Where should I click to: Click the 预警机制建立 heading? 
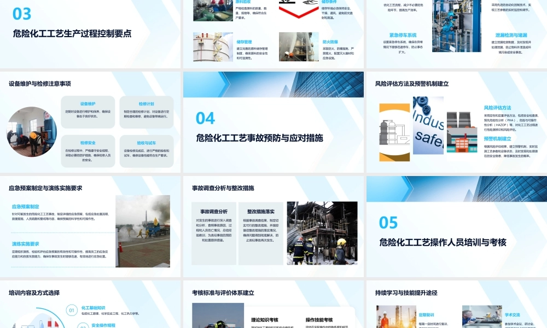[x=497, y=139]
